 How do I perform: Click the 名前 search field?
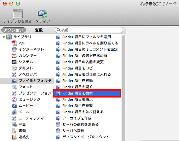89,30
